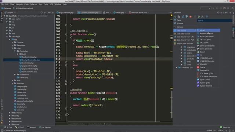The width and height of the screenshot is (235, 132).
Task: Open the VCS menu
Action: 51,4
